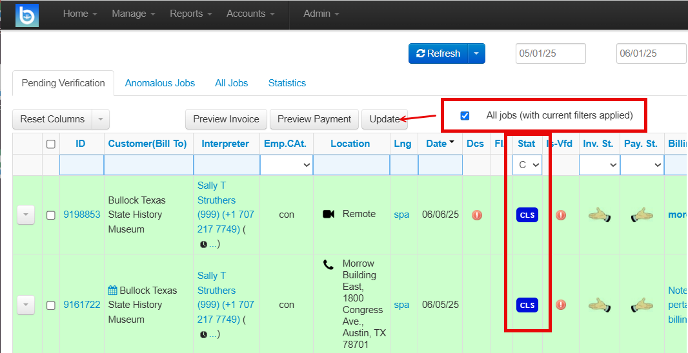Viewport: 688px width, 353px height.
Task: Tick the select-all checkbox in table header
Action: 51,144
